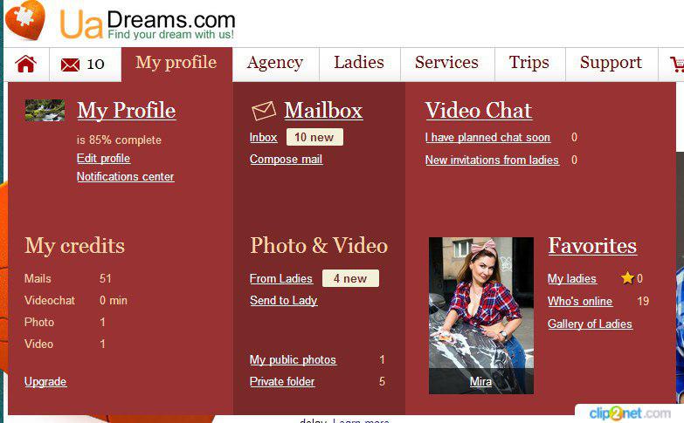Click the gold star beside My ladies

[x=627, y=278]
